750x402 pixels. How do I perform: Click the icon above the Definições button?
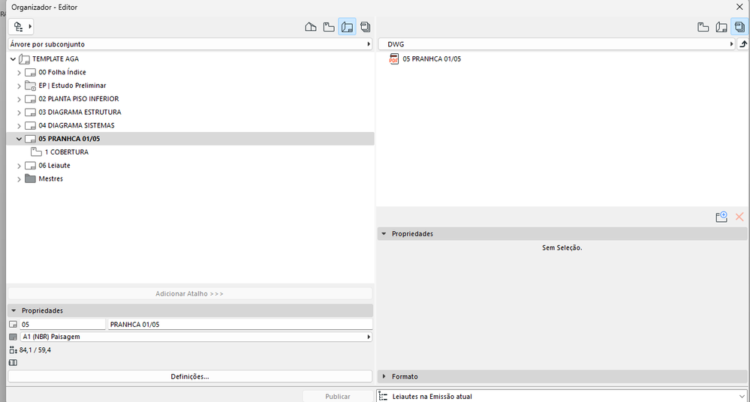[x=13, y=363]
